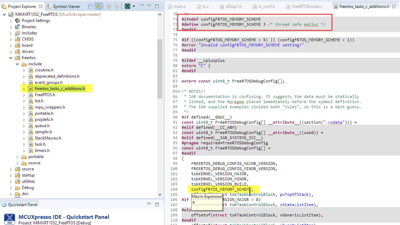Click the grid icon in Project Explorer toolbar
The height and width of the screenshot is (225, 400).
point(108,6)
